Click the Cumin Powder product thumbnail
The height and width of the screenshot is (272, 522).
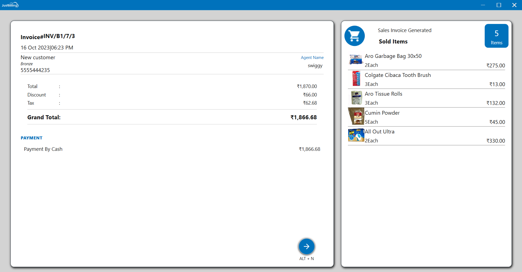coord(356,116)
